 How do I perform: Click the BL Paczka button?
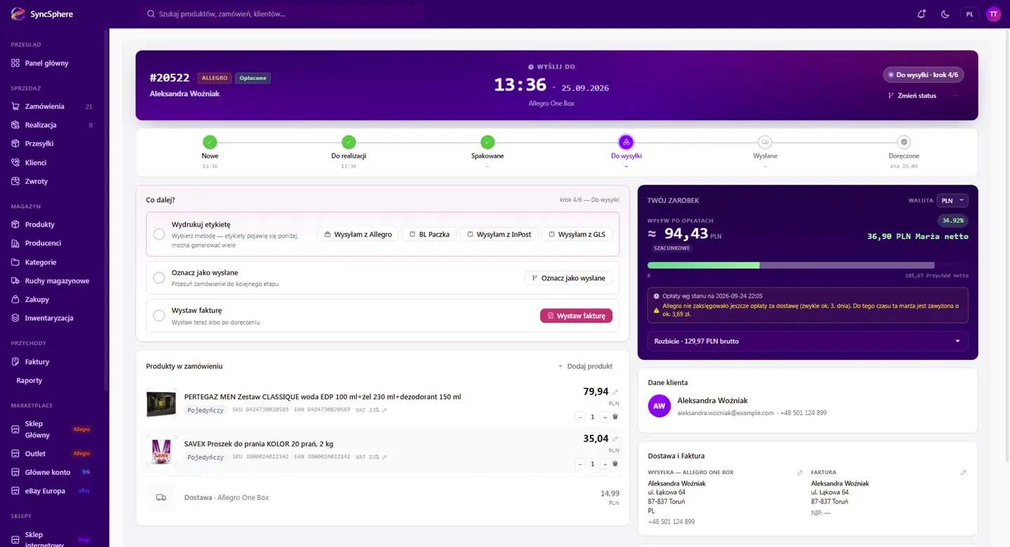[429, 234]
